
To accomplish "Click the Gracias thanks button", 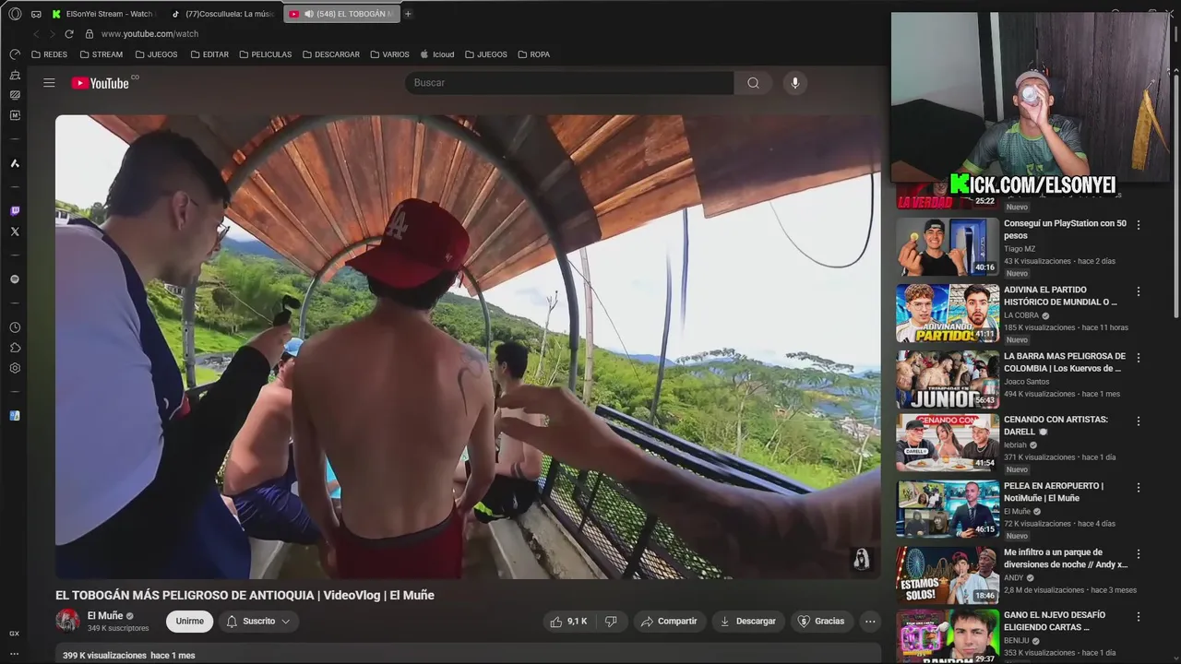I will pos(821,622).
